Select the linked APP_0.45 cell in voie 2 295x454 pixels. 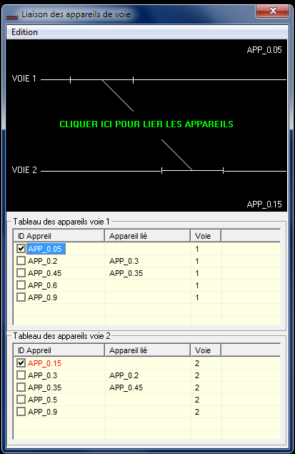[x=126, y=388]
